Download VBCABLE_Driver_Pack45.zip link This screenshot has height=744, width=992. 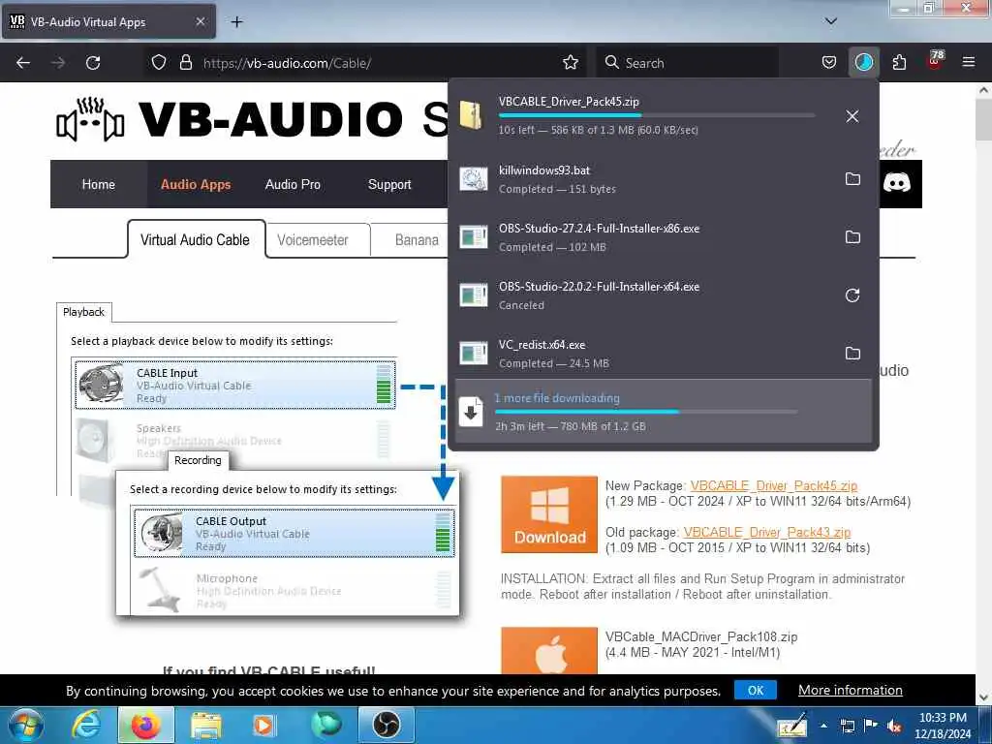(x=774, y=485)
